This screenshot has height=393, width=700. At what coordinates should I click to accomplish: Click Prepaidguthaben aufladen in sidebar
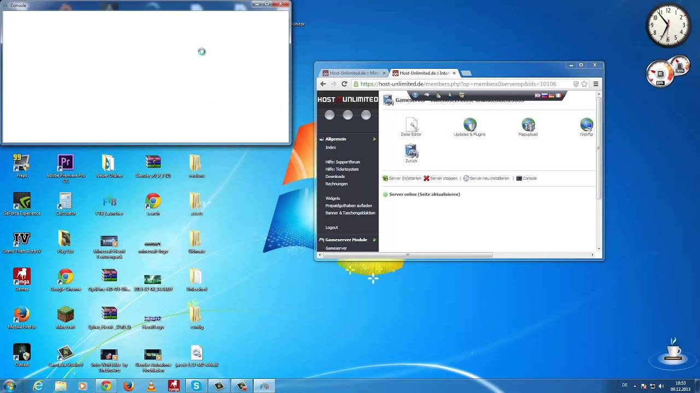pyautogui.click(x=348, y=206)
